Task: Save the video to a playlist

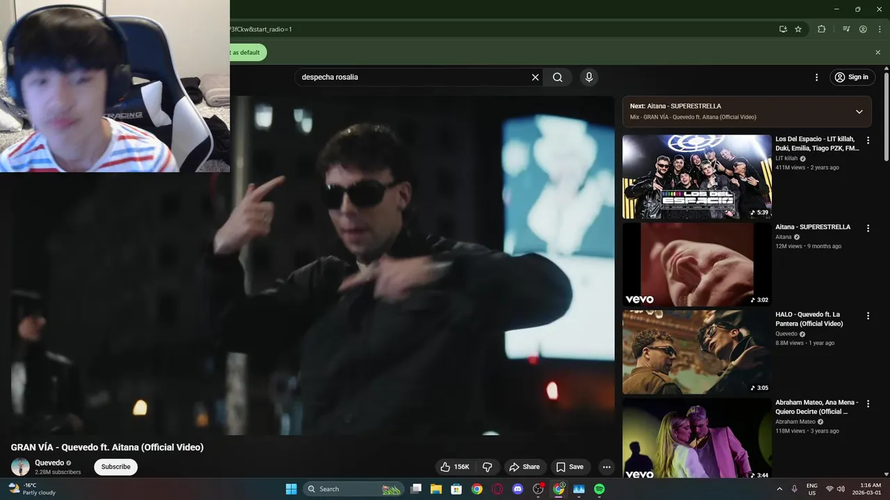Action: coord(569,467)
